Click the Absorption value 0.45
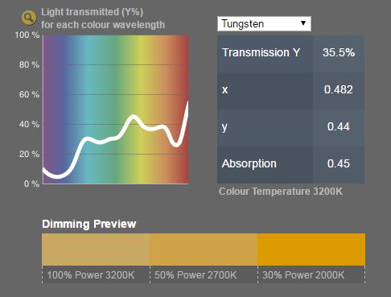 click(339, 163)
